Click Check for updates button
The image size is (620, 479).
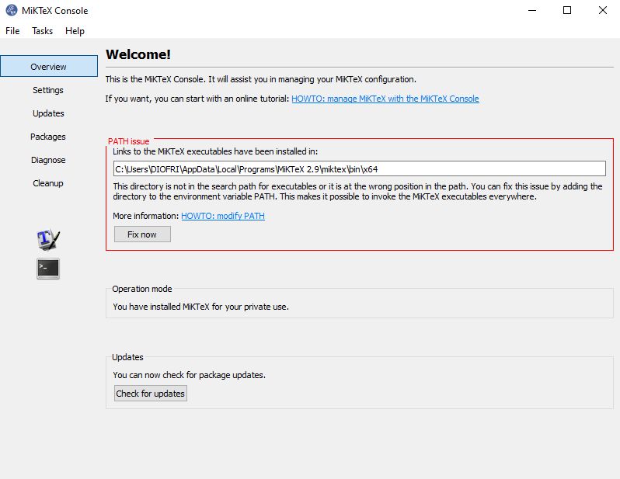[150, 394]
